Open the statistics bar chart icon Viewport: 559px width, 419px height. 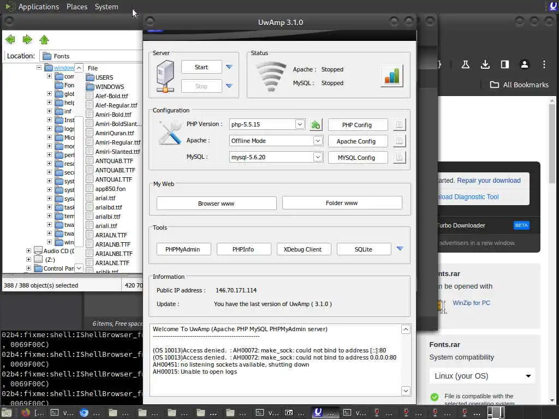point(392,76)
